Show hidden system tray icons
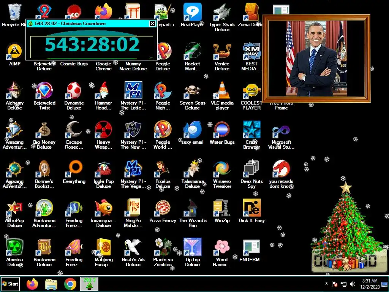The image size is (389, 292). point(326,284)
